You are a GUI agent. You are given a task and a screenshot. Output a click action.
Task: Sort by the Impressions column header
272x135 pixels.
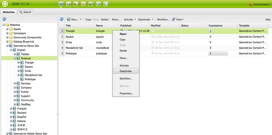(x=222, y=25)
